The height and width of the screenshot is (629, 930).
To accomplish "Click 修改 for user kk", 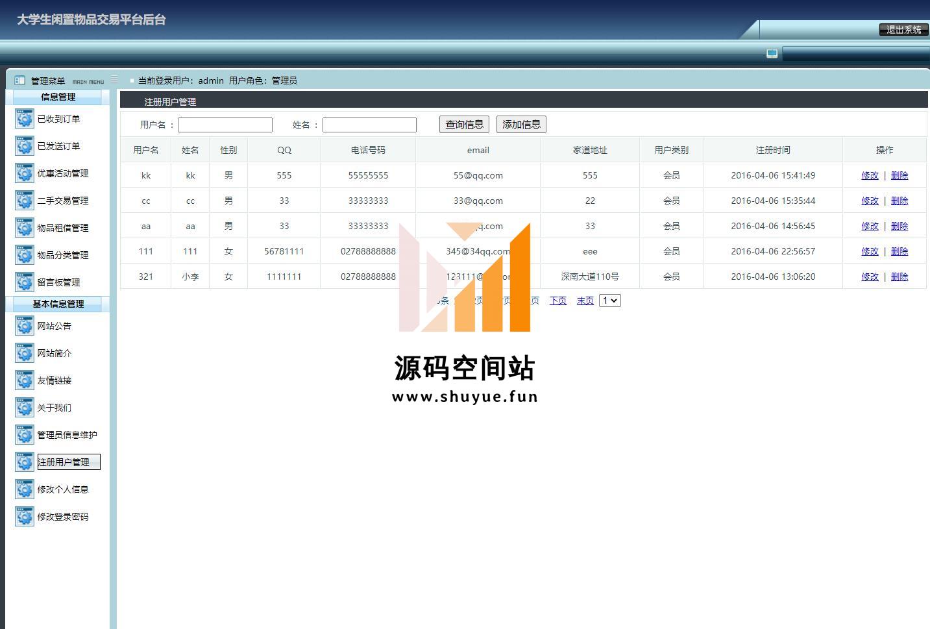I will (x=870, y=175).
